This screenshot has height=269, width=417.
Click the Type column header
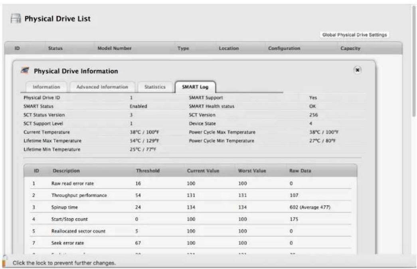[x=183, y=48]
